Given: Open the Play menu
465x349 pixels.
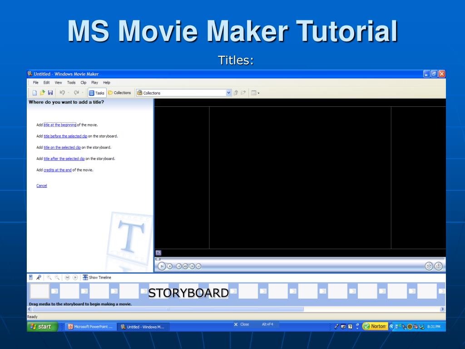Looking at the screenshot, I should pos(94,83).
